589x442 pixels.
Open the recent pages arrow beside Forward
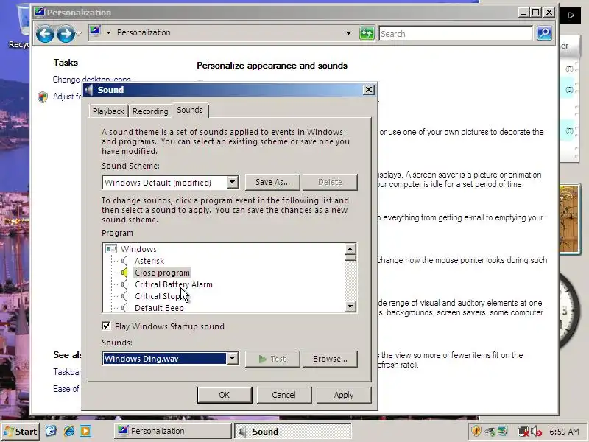point(79,34)
